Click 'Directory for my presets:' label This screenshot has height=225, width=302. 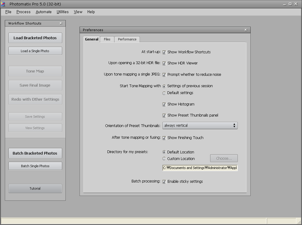coord(128,152)
